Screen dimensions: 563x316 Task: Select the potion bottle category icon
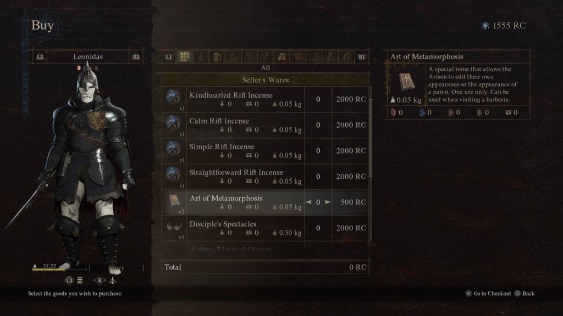point(201,57)
